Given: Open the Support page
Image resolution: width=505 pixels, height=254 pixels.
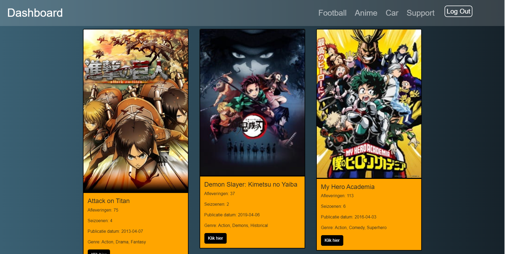Looking at the screenshot, I should (x=420, y=13).
